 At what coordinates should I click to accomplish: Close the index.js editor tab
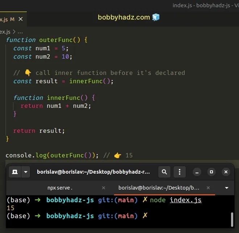tap(21, 19)
